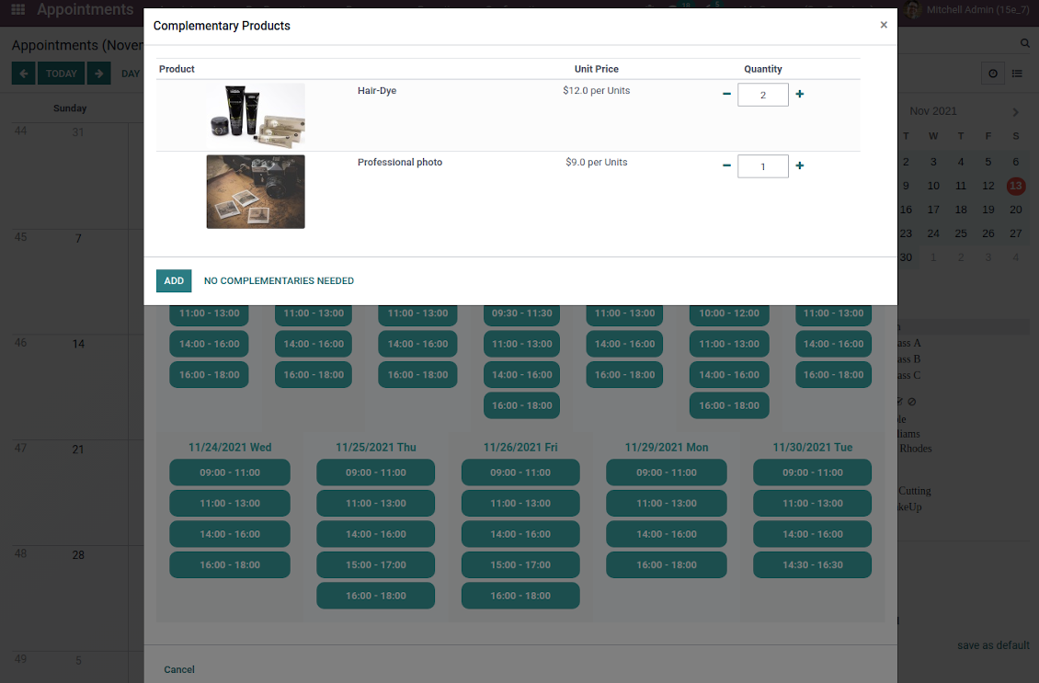Select 11/26/2021 Fri 15:00 - 17:00 slot
Viewport: 1039px width, 683px height.
520,564
